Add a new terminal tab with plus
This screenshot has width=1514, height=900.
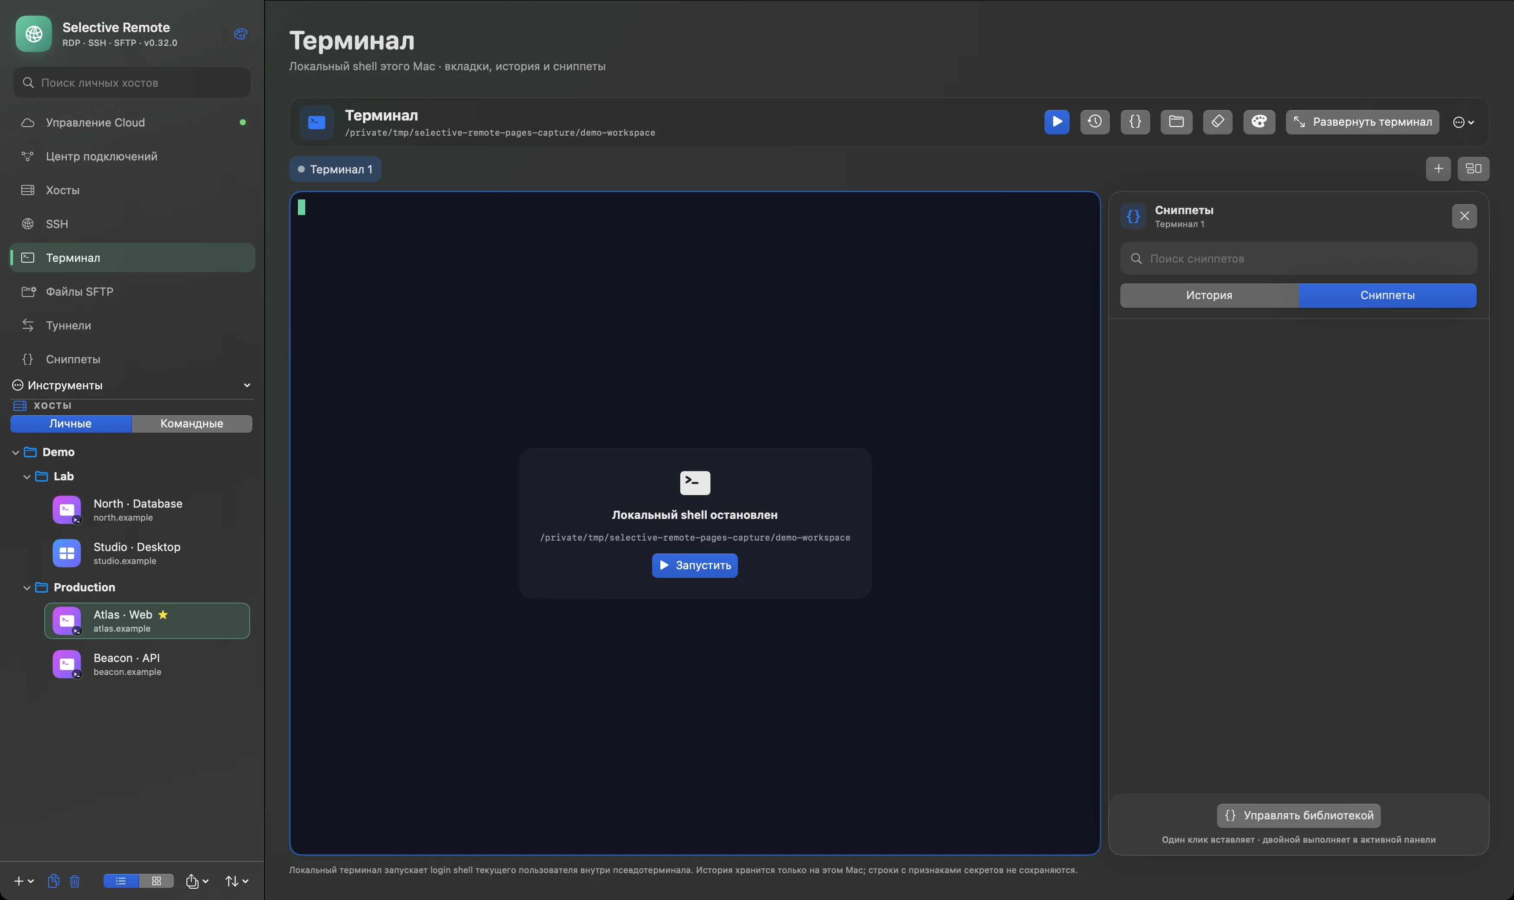[x=1438, y=169]
